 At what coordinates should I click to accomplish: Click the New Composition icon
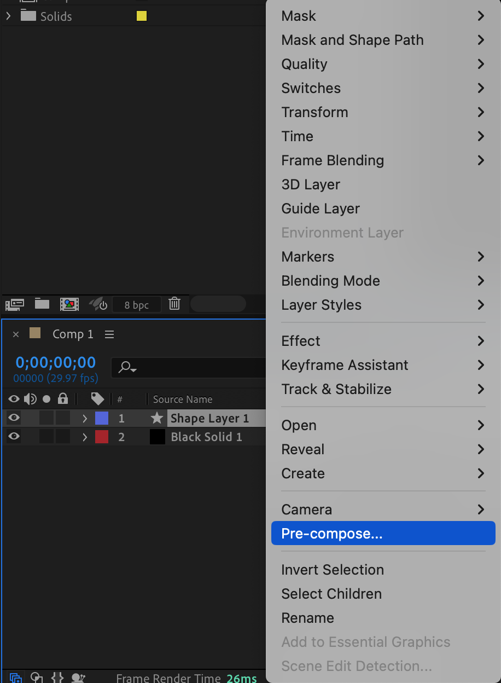(x=69, y=304)
